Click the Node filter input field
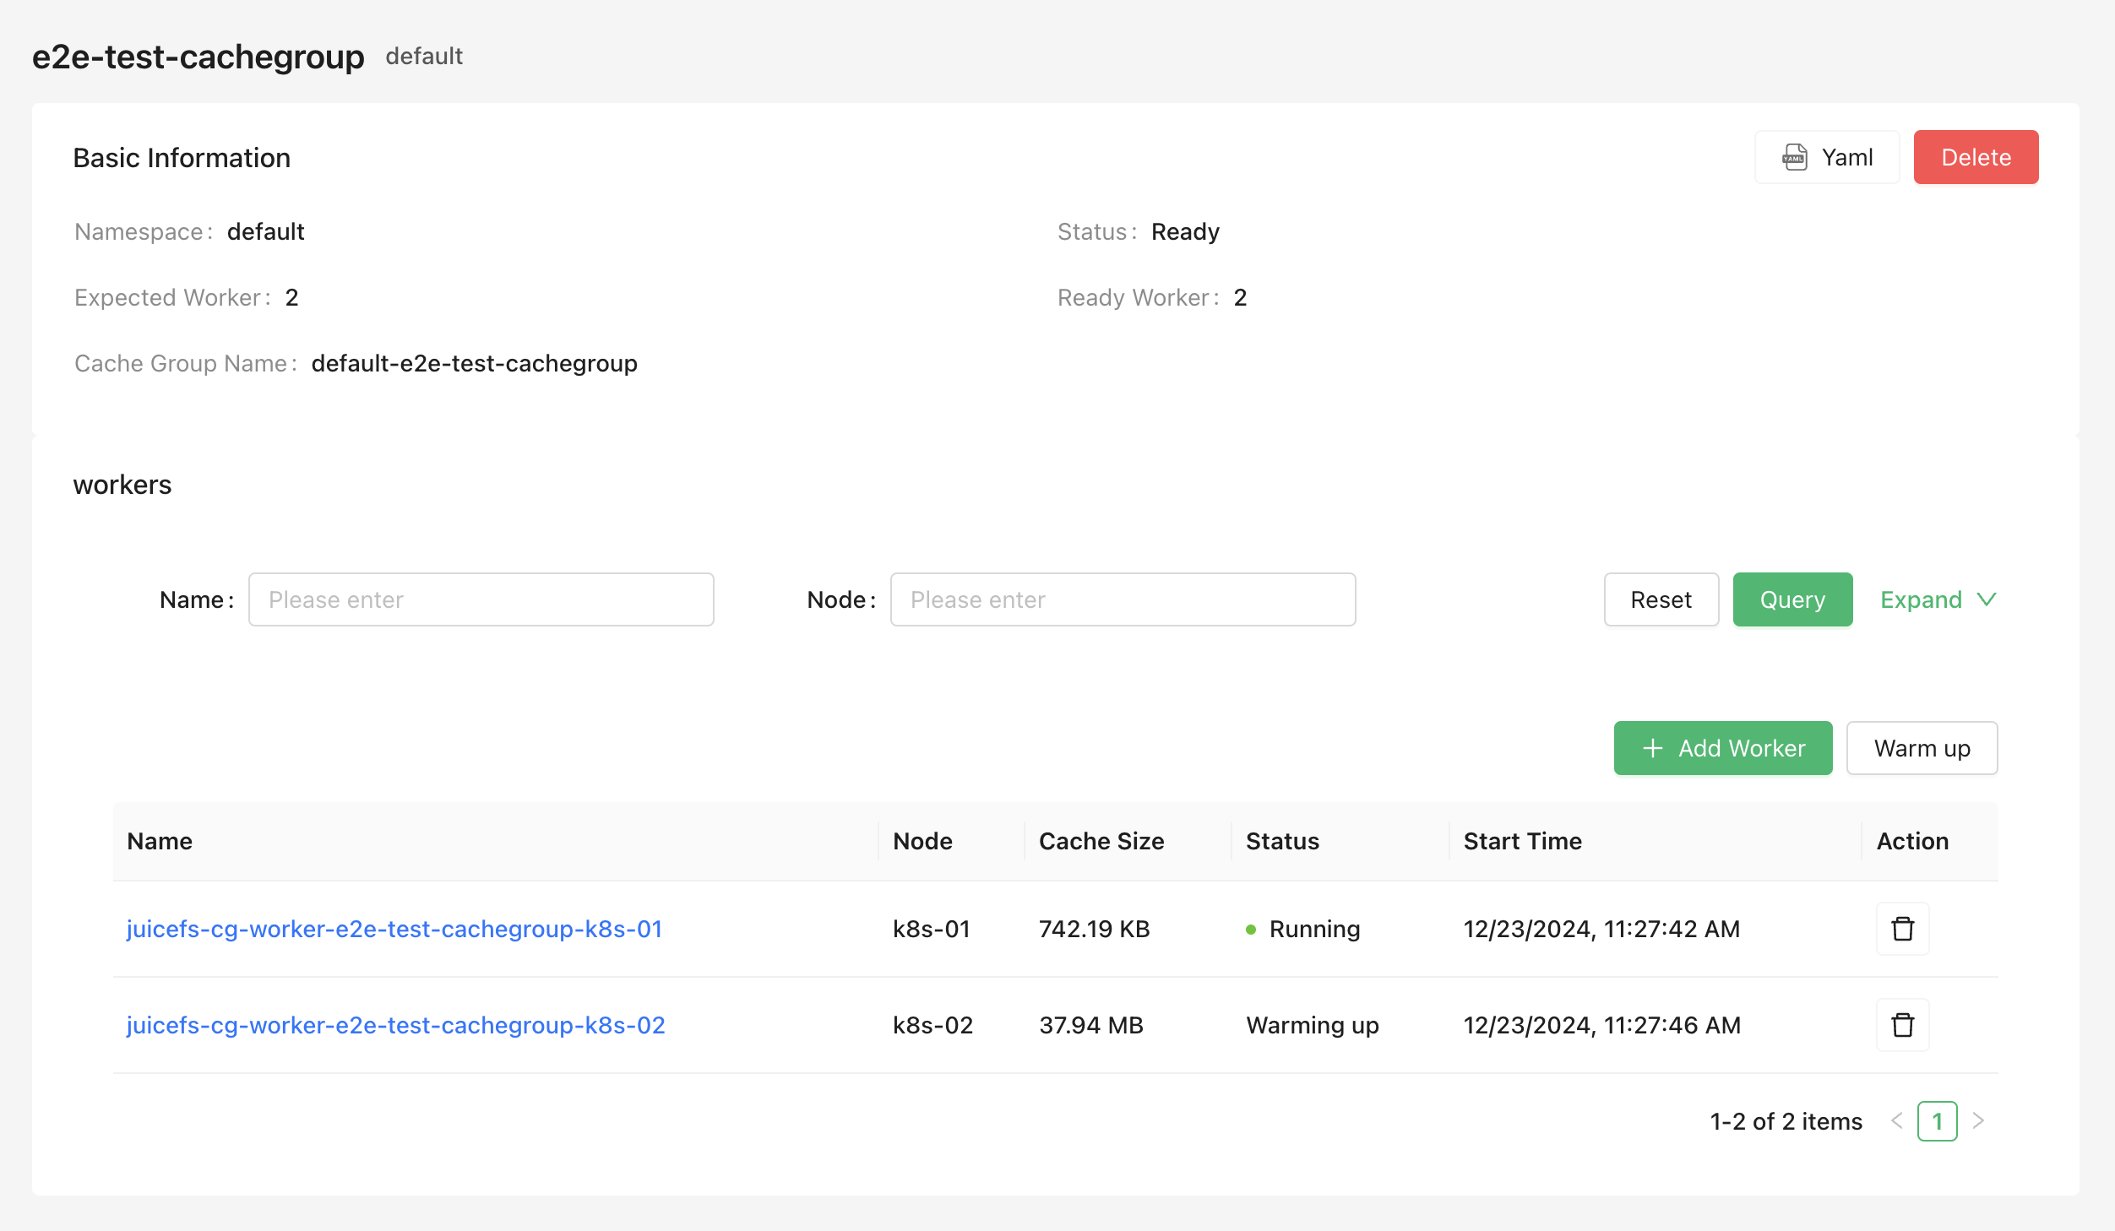This screenshot has width=2115, height=1231. 1123,599
